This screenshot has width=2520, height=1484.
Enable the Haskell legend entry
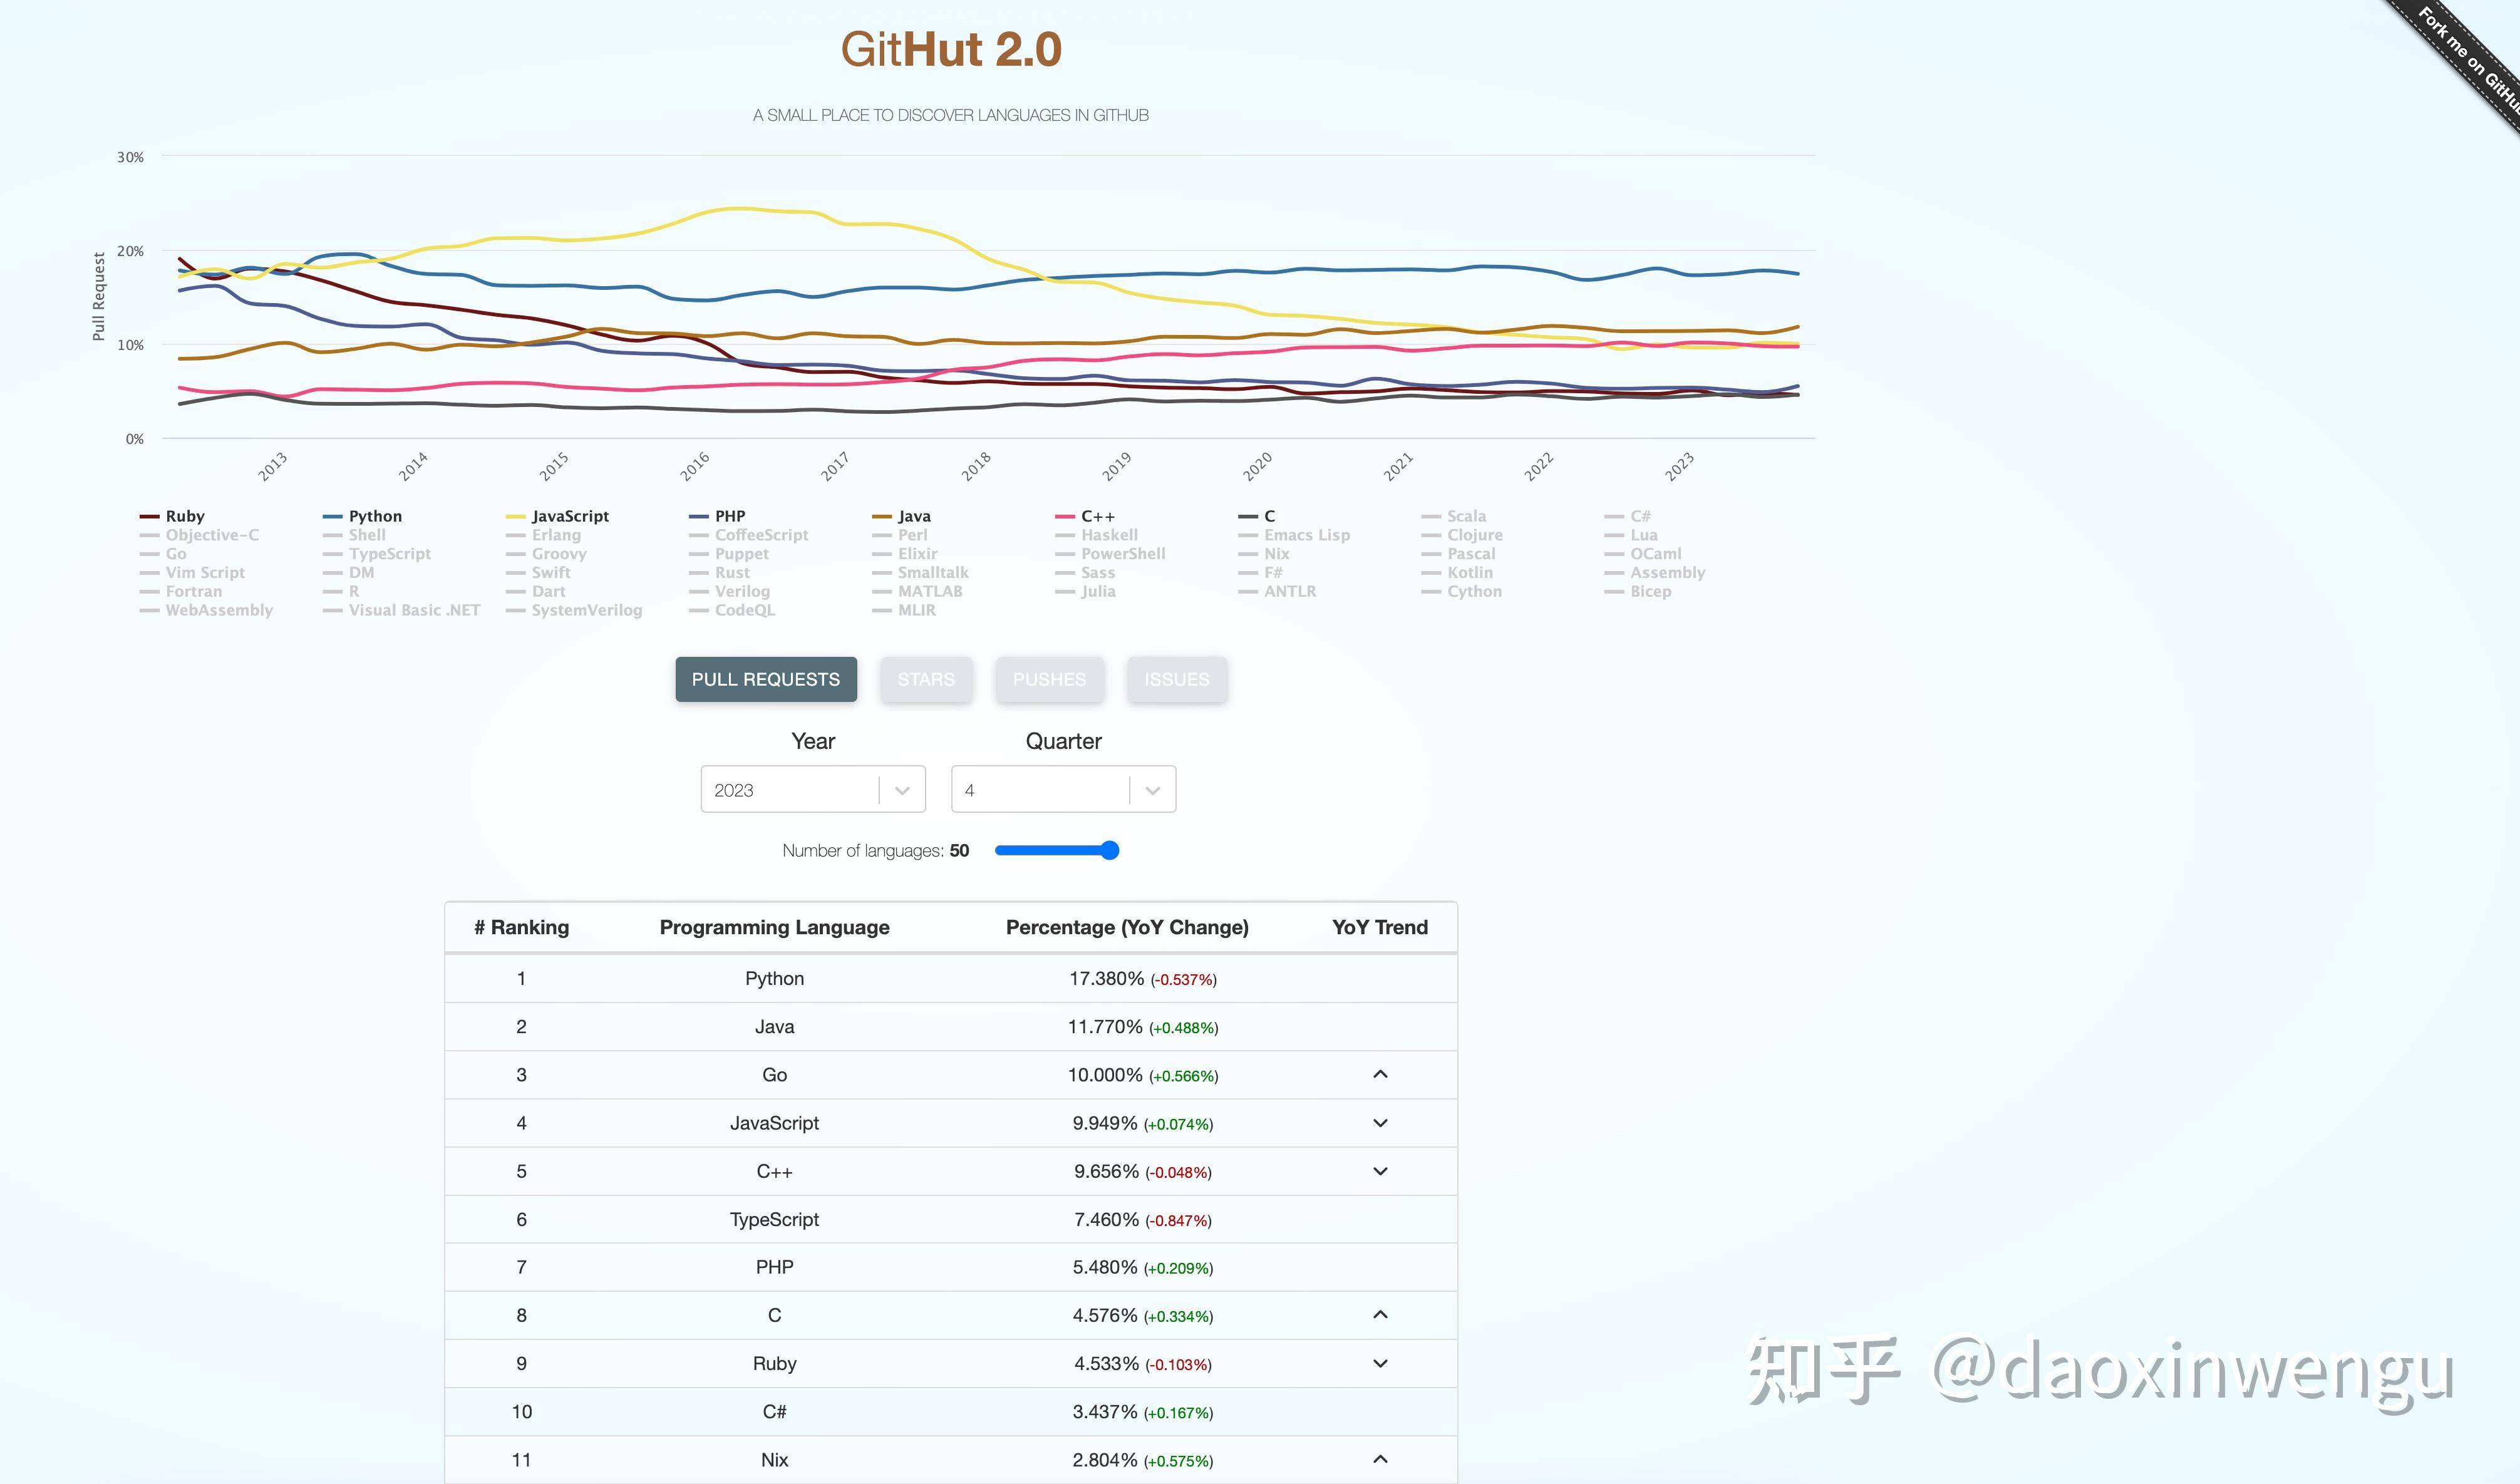(x=1096, y=535)
